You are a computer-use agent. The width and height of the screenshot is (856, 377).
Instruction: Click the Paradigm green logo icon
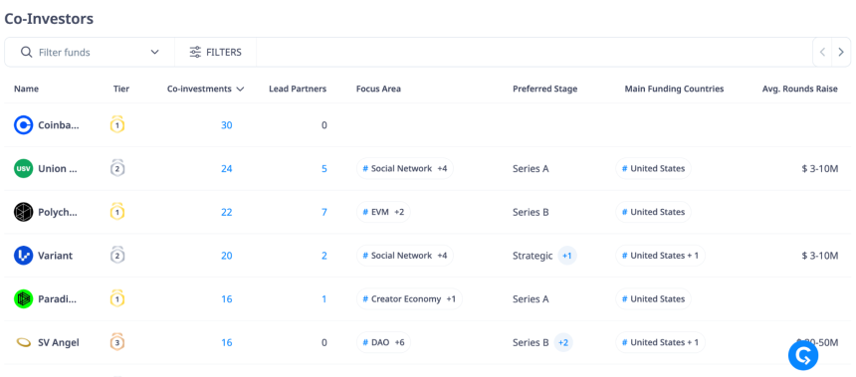(x=24, y=299)
